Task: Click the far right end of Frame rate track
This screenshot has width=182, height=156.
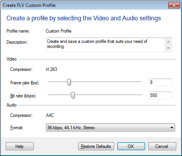Action: click(x=141, y=82)
